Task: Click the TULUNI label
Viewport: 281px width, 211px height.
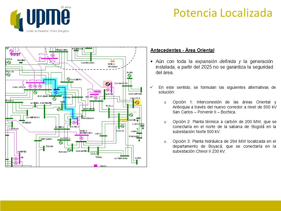Action: 49,147
